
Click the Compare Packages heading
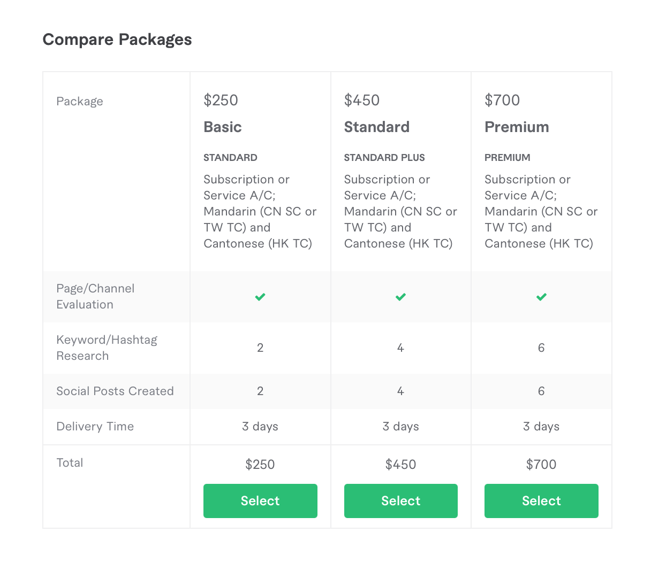point(117,40)
